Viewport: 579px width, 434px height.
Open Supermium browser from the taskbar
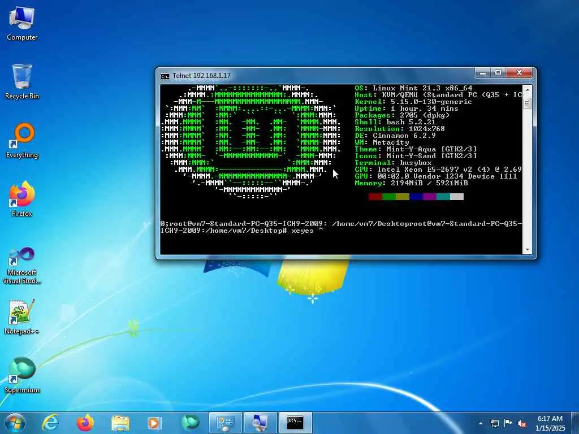click(x=190, y=423)
